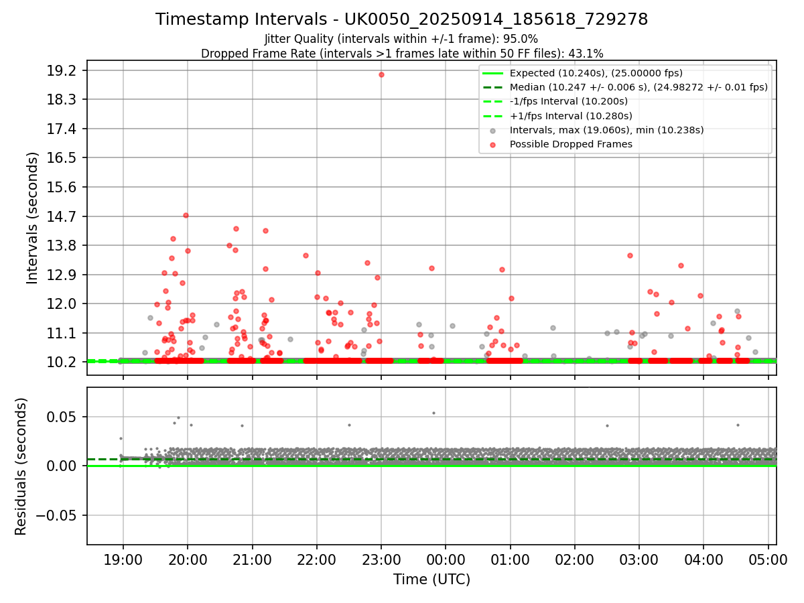
Task: Click the y-axis tick label '10.2'
Action: [63, 362]
